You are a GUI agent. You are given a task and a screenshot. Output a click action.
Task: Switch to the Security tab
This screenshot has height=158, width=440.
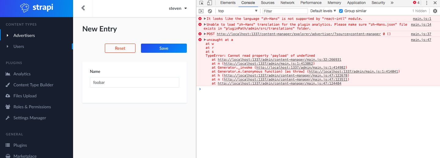pos(378,3)
